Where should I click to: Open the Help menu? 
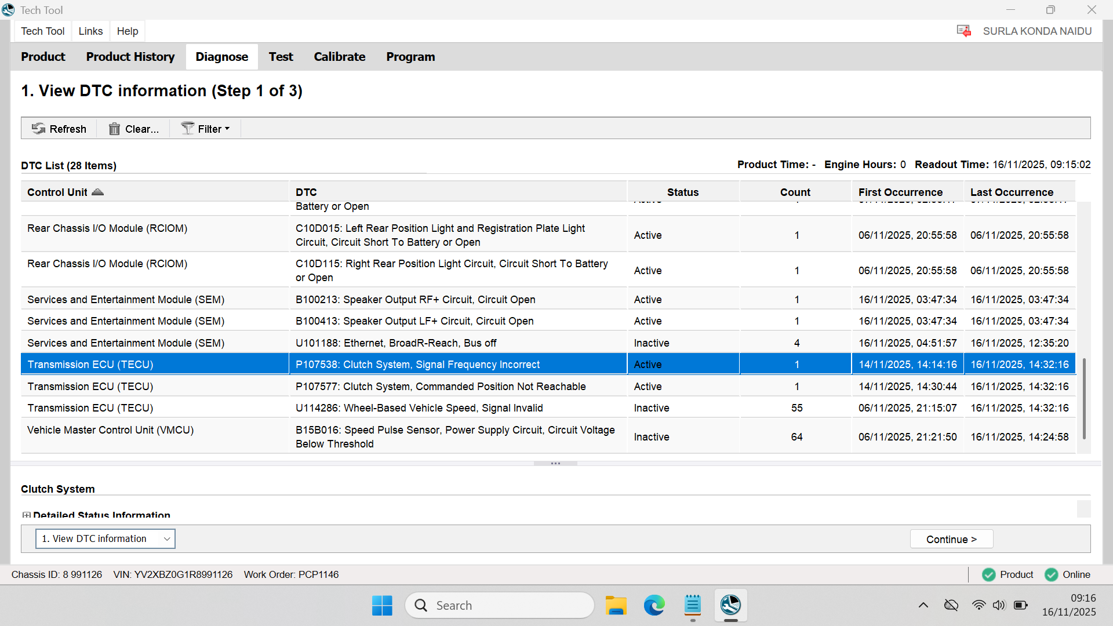[128, 31]
